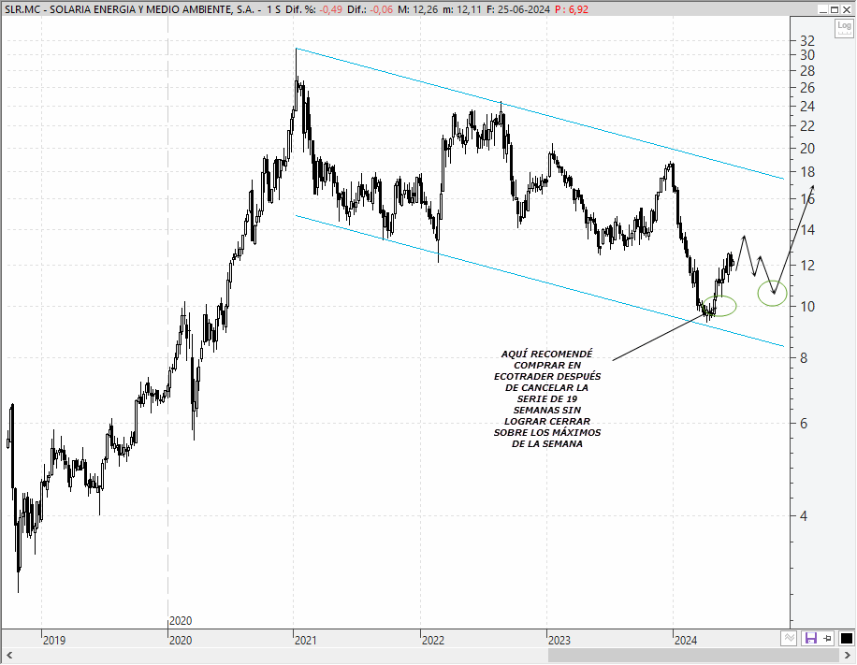Click the 14 price axis label

click(807, 230)
